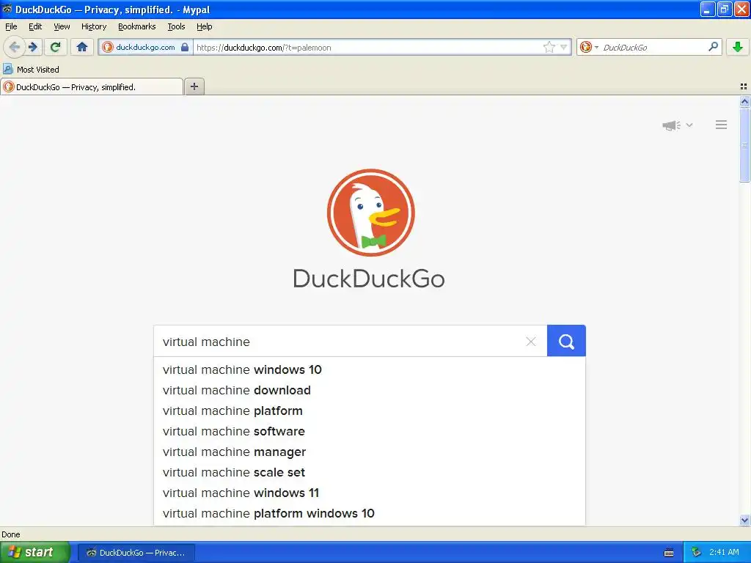Select the DuckDuckGo taskbar window button
This screenshot has height=563, width=751.
(x=136, y=553)
